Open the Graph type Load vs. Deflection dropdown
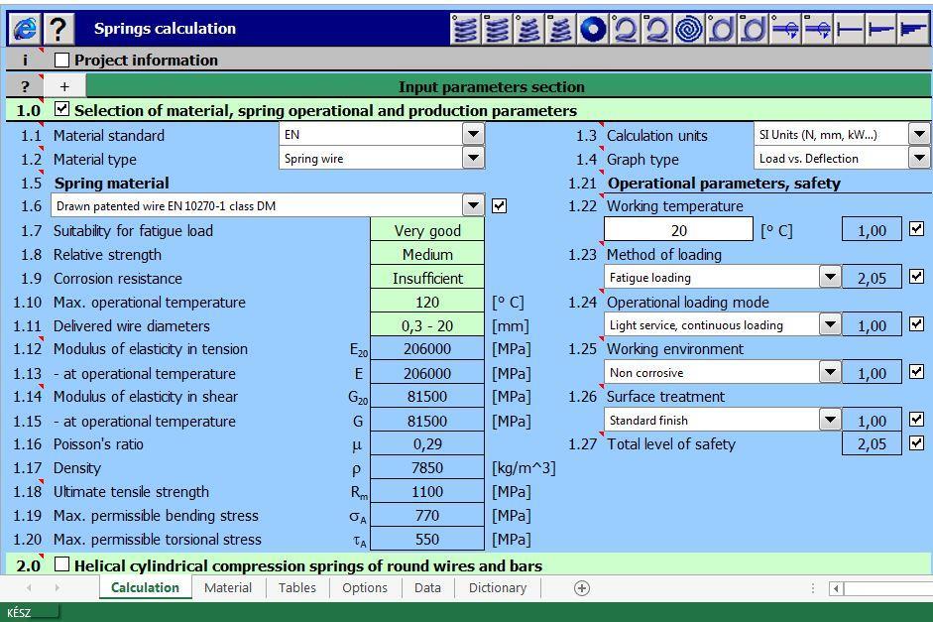Image resolution: width=933 pixels, height=622 pixels. 919,158
